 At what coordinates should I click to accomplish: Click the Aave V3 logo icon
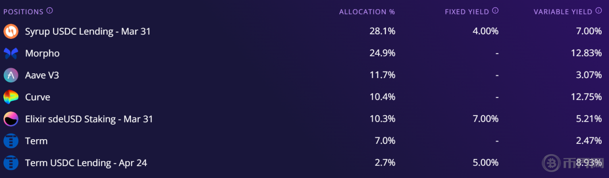(x=11, y=76)
